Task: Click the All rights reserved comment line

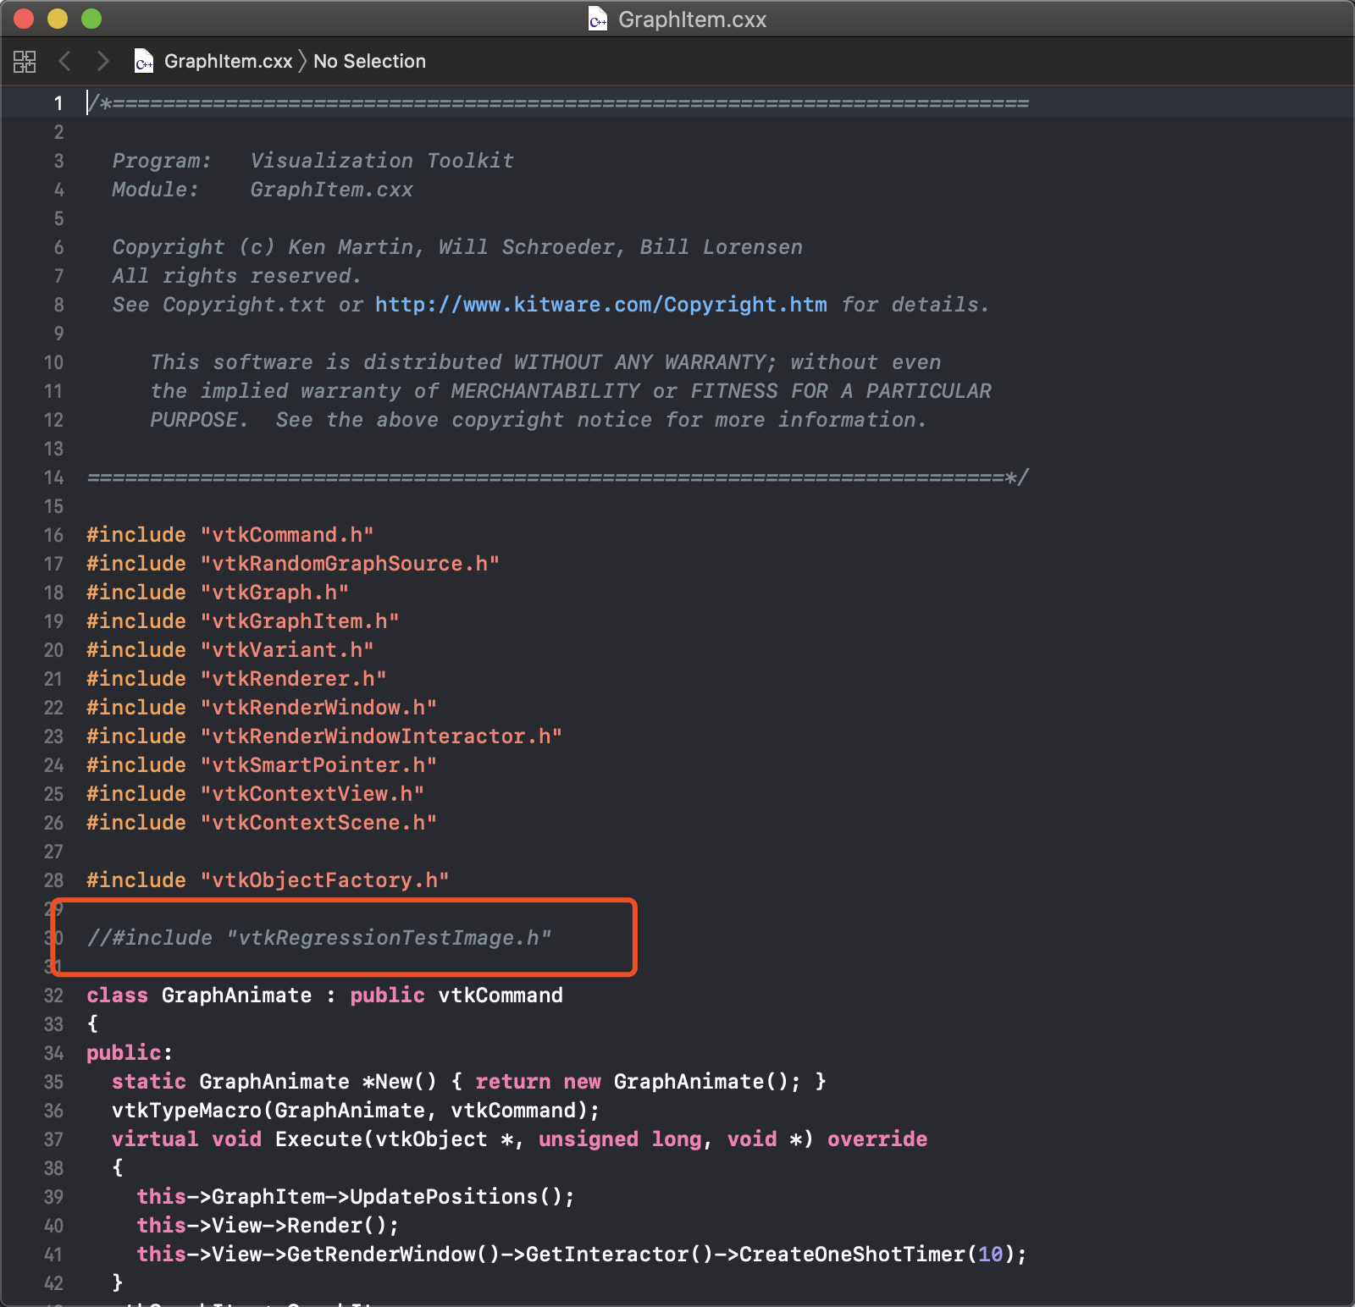Action: [236, 276]
